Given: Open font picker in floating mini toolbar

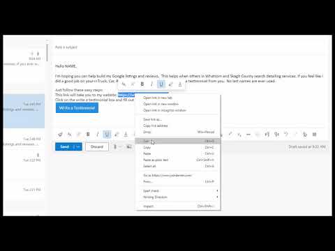Looking at the screenshot, I should tap(124, 84).
